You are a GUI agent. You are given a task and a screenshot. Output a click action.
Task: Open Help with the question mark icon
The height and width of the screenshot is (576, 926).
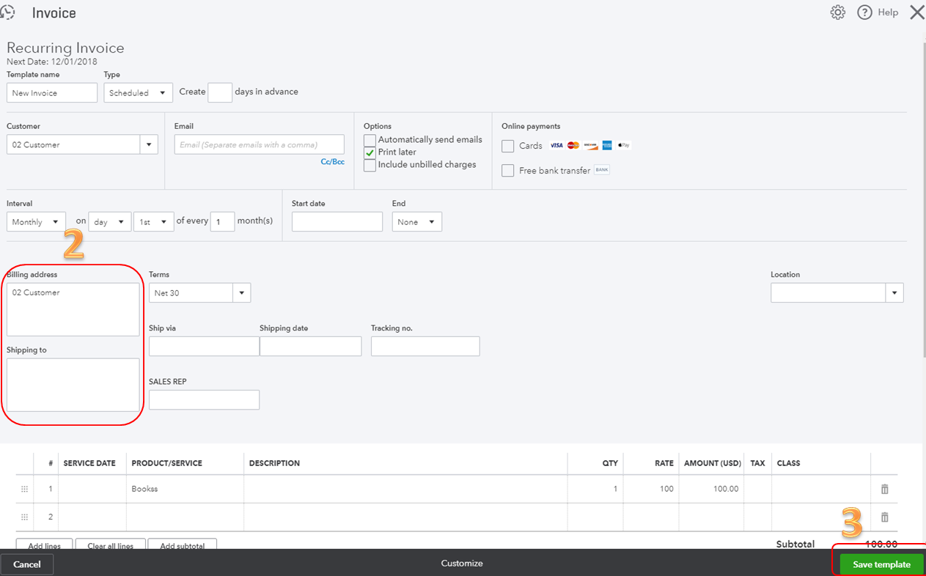click(865, 12)
